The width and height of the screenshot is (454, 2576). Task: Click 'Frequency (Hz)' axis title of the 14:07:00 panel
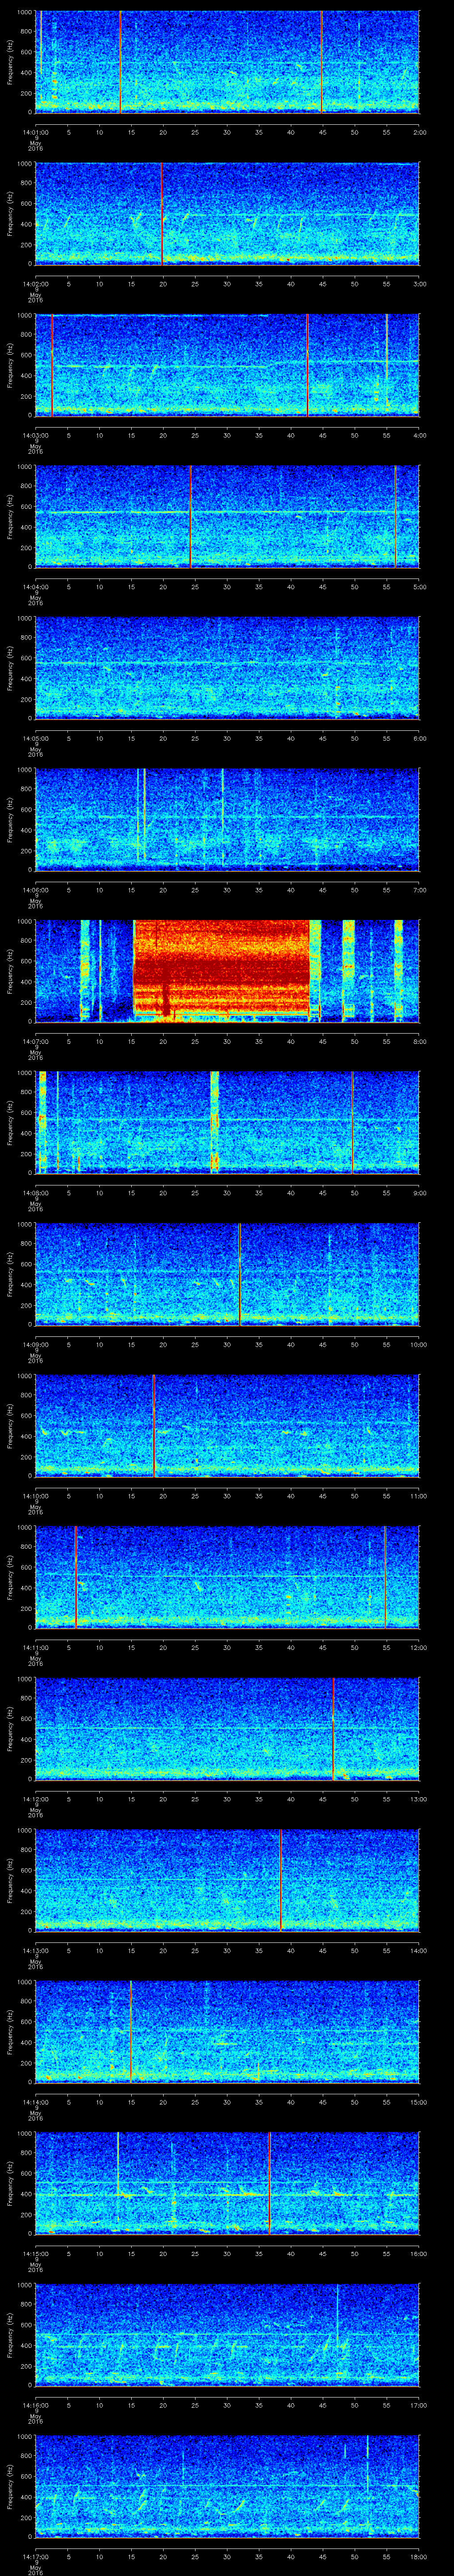10,970
